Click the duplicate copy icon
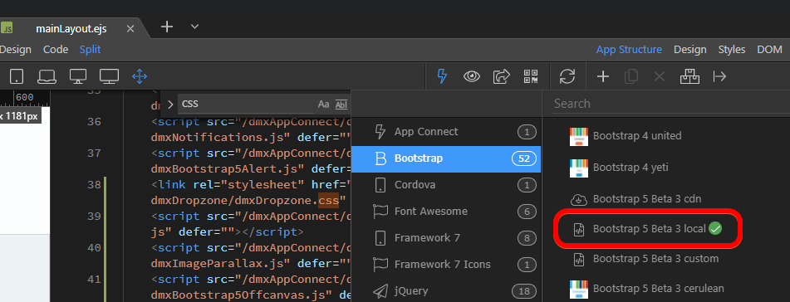 click(x=631, y=76)
